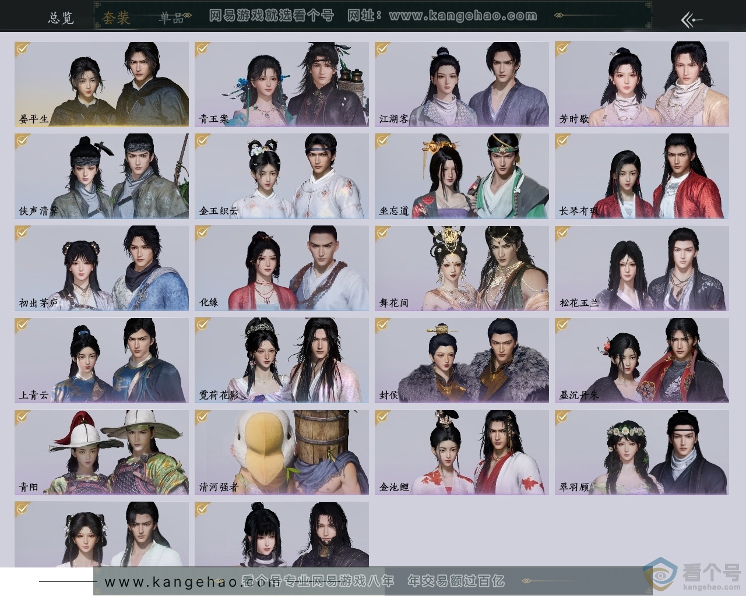Click the checkmark badge on 金玉织云

click(x=203, y=140)
